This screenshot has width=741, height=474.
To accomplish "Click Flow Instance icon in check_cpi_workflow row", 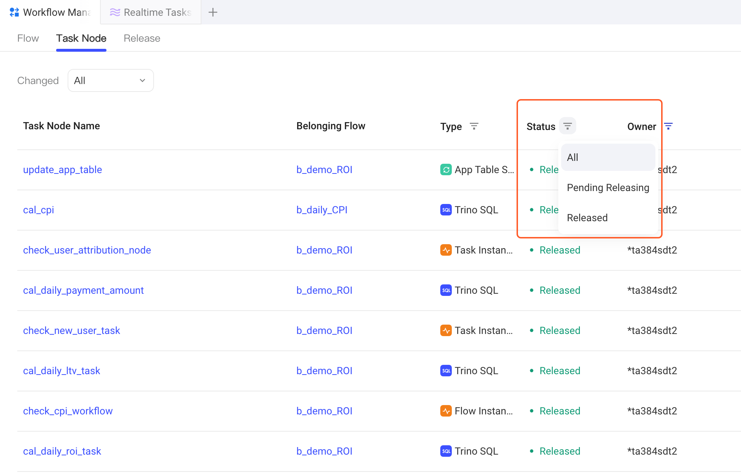I will (446, 411).
